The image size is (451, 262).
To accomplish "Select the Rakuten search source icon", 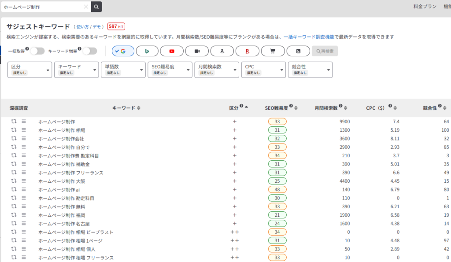I will 248,51.
